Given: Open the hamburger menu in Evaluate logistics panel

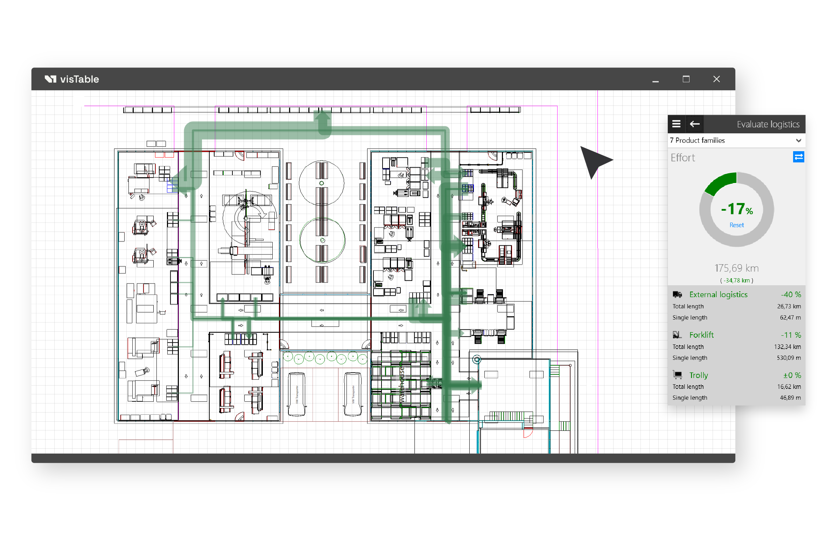Looking at the screenshot, I should 676,124.
